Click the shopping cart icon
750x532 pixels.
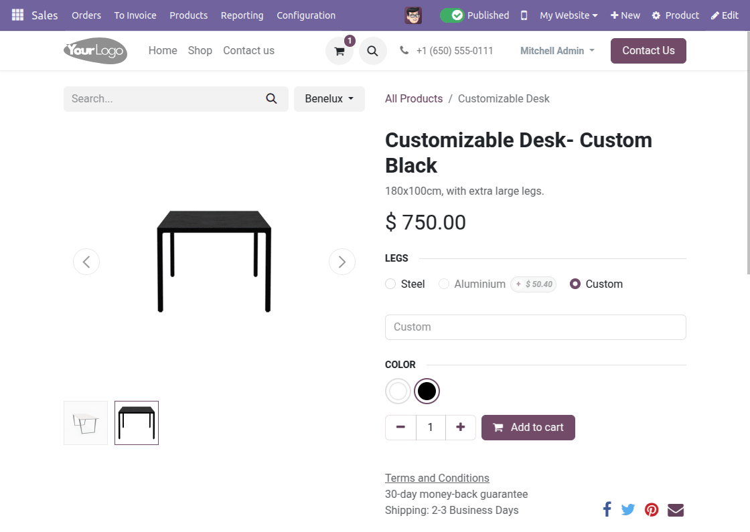click(x=339, y=51)
